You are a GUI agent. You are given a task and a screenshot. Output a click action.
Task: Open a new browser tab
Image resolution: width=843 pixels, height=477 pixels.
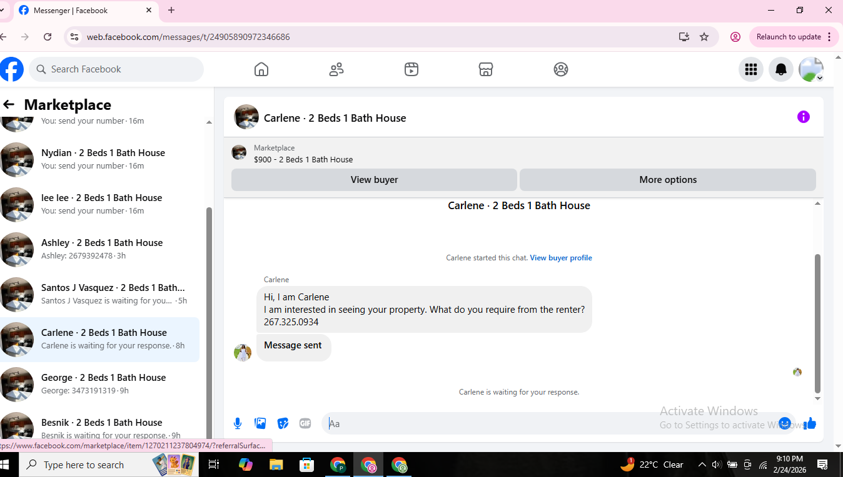click(x=171, y=11)
